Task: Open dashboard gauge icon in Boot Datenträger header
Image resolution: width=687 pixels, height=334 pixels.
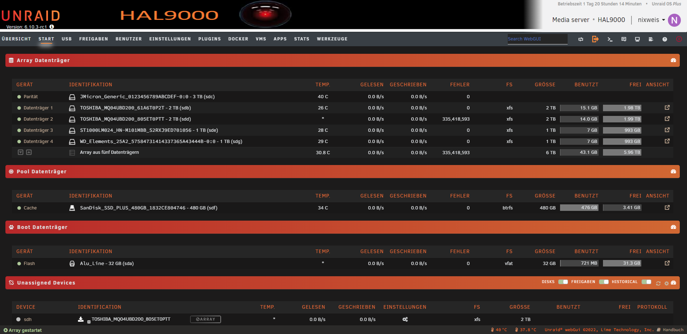Action: 673,227
